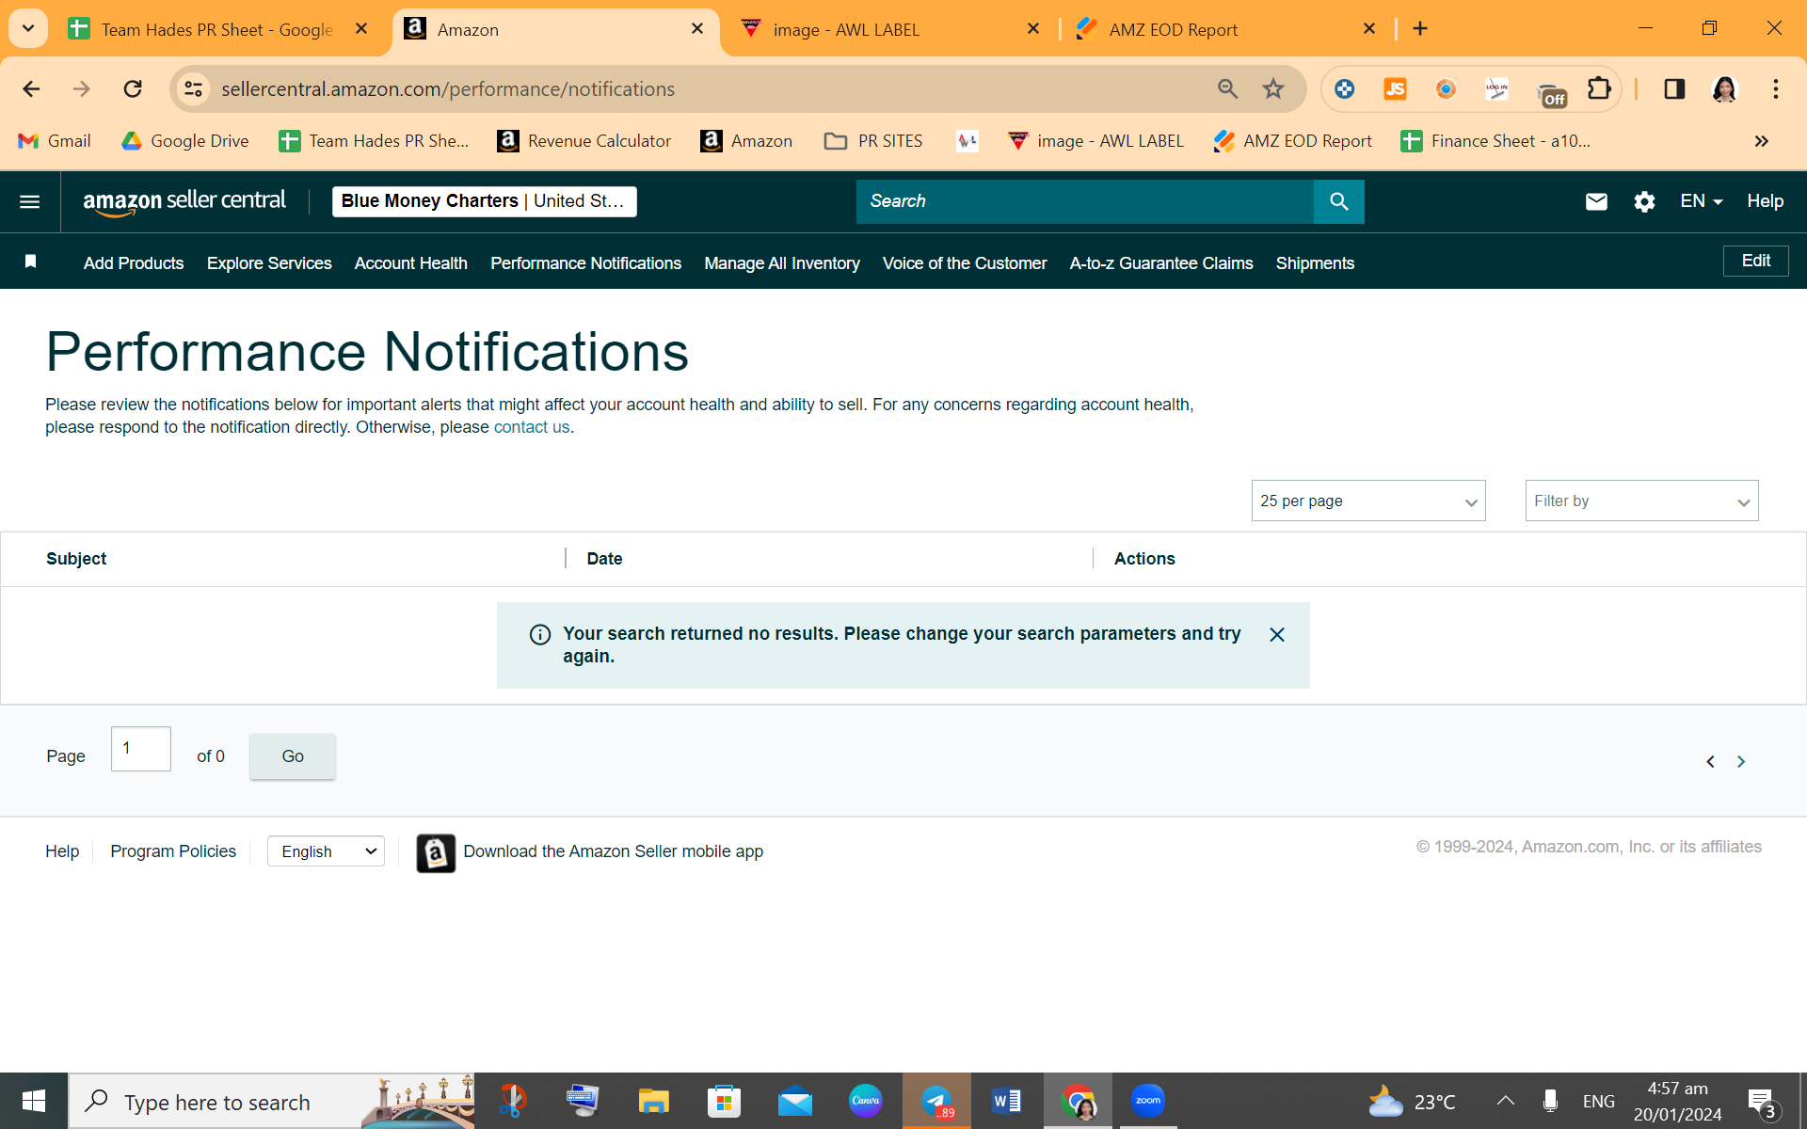The width and height of the screenshot is (1807, 1129).
Task: Click the Edit button in nav bar
Action: pos(1755,261)
